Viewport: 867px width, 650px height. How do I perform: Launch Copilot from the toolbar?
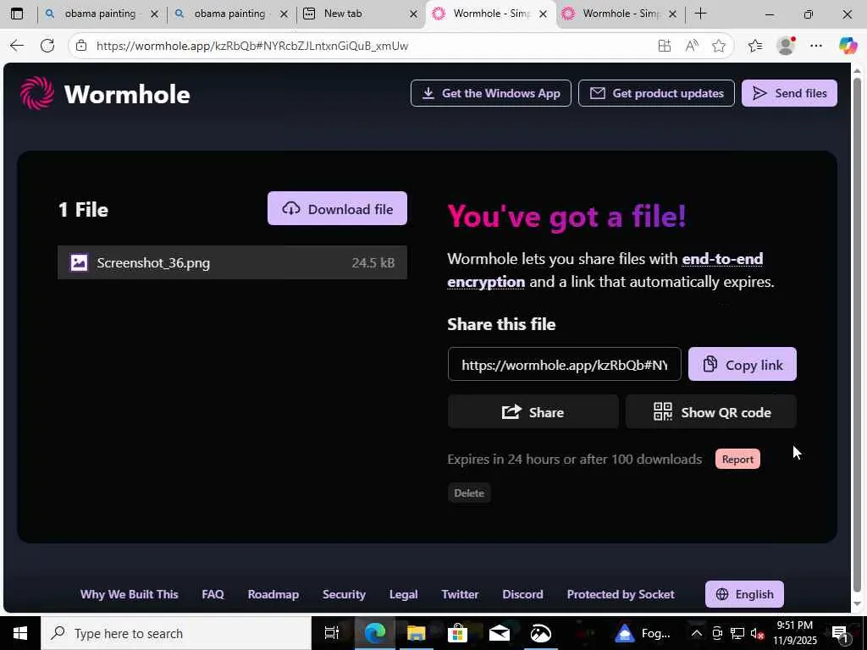tap(848, 46)
